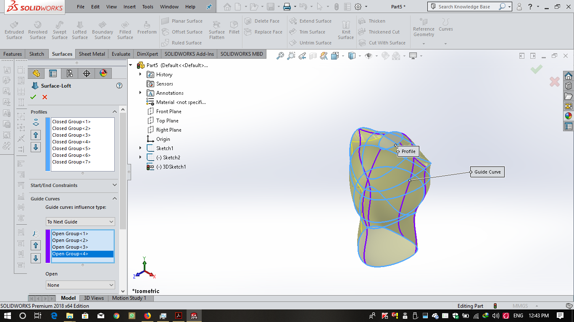Click Thicken command
The image size is (574, 322).
[372, 21]
